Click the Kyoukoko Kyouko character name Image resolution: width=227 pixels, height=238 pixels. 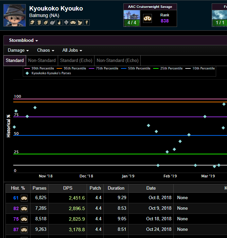(x=56, y=9)
